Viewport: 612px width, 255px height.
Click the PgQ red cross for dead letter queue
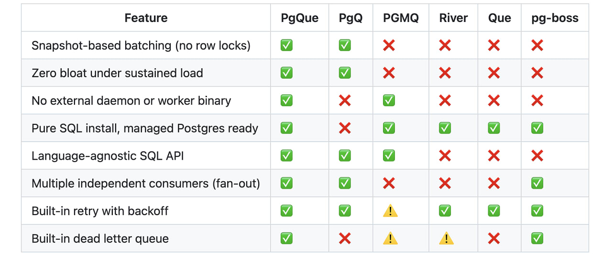tap(345, 238)
